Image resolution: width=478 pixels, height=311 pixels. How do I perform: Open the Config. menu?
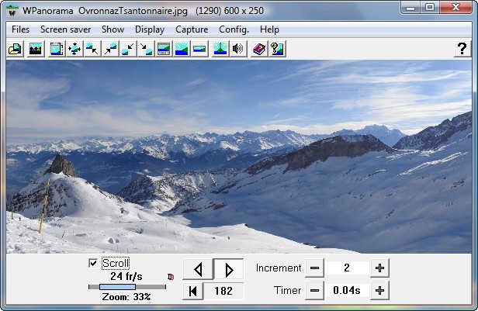[x=234, y=29]
